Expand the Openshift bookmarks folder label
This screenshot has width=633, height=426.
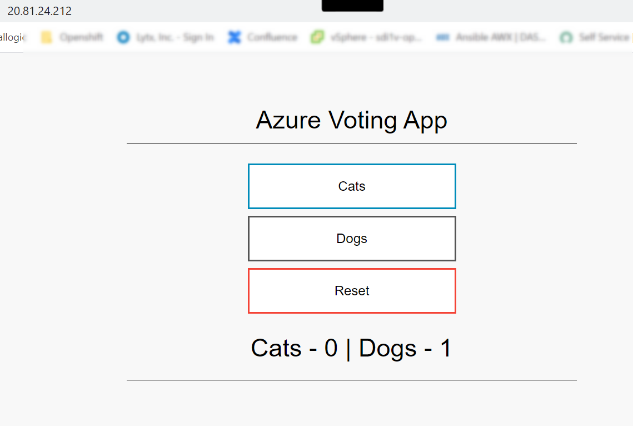[x=81, y=37]
